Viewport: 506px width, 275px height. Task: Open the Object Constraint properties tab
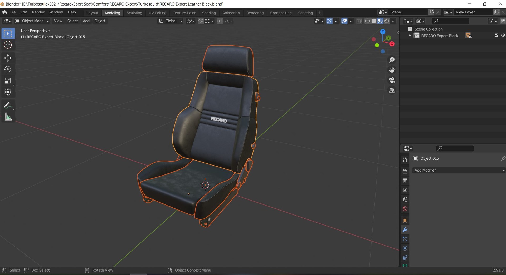click(x=405, y=258)
